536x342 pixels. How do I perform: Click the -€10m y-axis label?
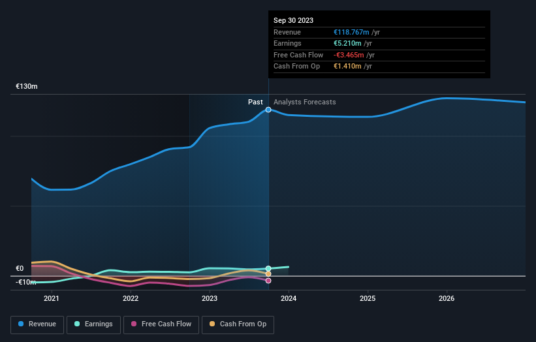25,282
